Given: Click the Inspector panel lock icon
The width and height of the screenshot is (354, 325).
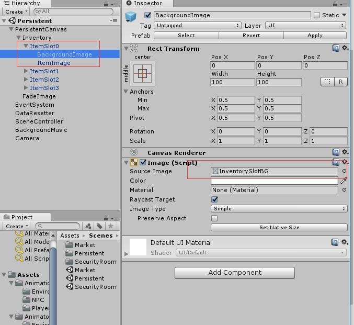Looking at the screenshot, I should pyautogui.click(x=335, y=4).
